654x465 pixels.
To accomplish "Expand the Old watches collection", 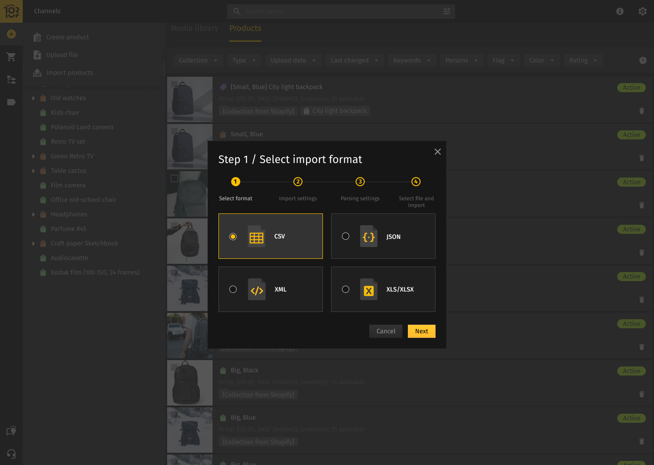I will (x=33, y=98).
